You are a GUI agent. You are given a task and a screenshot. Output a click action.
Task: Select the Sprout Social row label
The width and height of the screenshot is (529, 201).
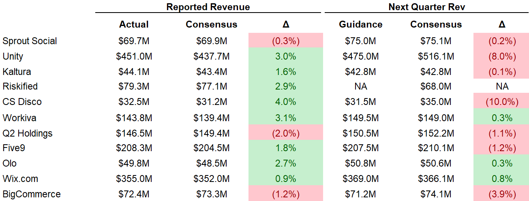tap(30, 41)
